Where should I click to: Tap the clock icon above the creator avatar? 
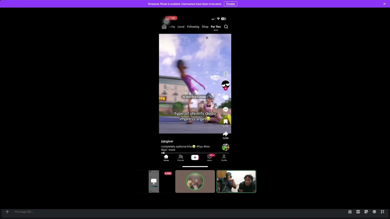click(x=225, y=74)
